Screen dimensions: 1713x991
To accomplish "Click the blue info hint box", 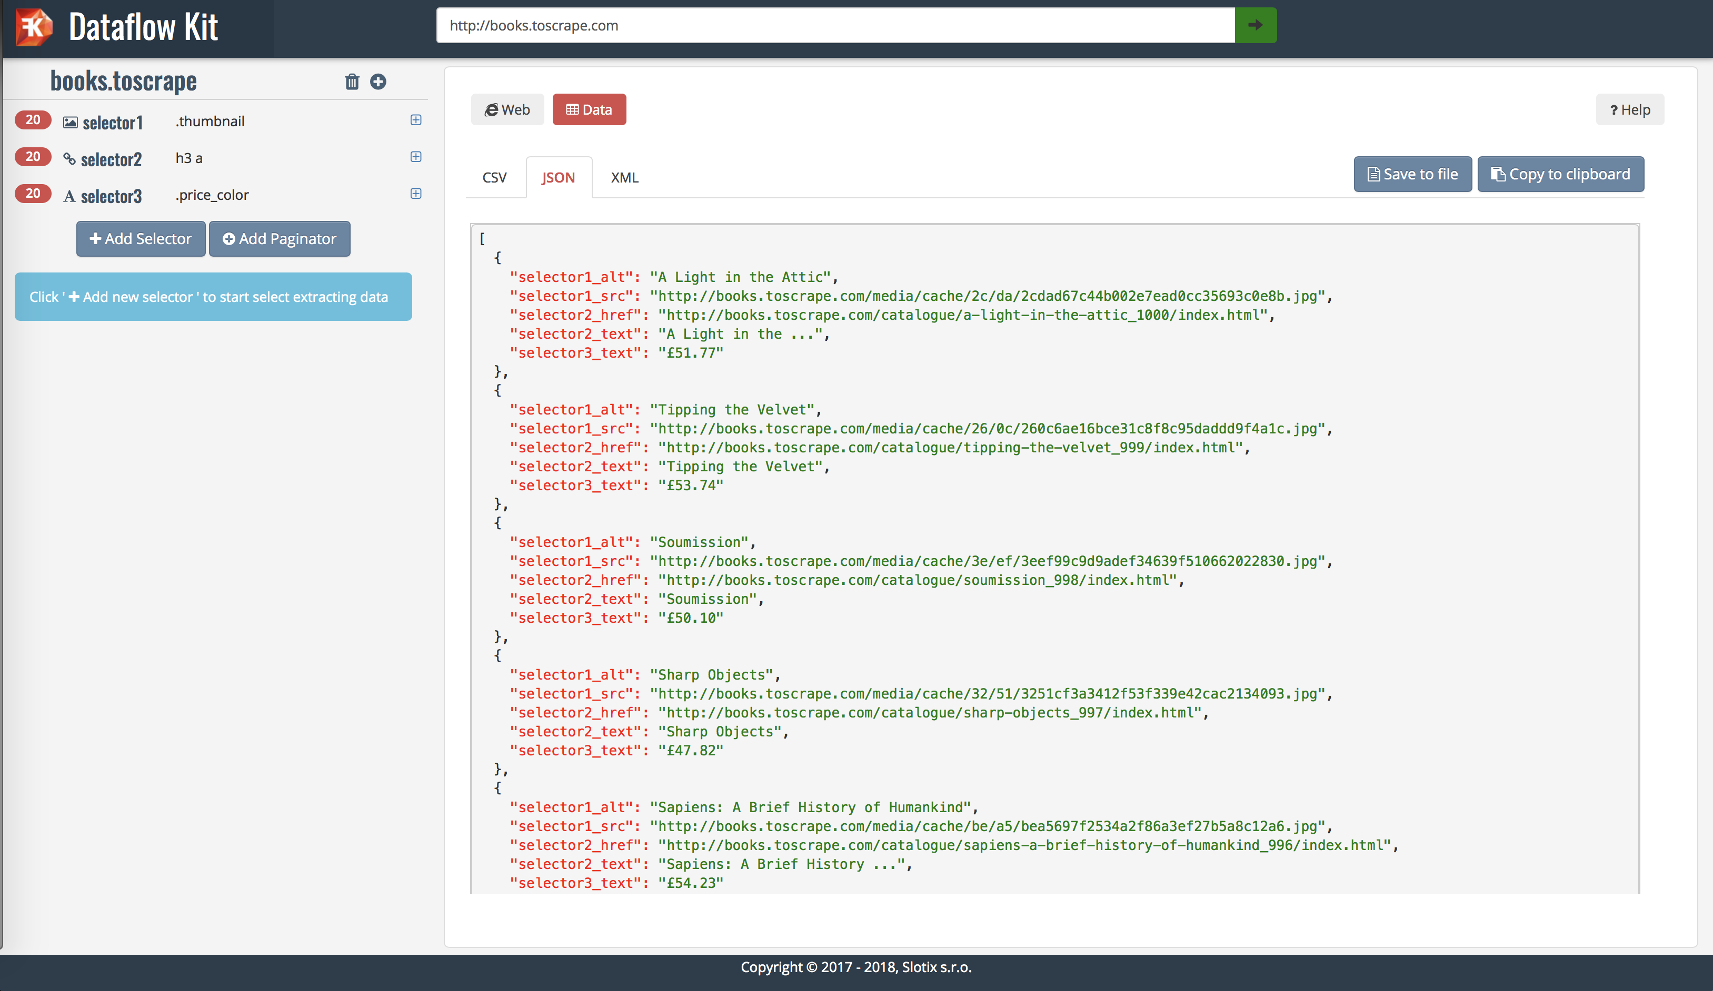I will (x=213, y=297).
